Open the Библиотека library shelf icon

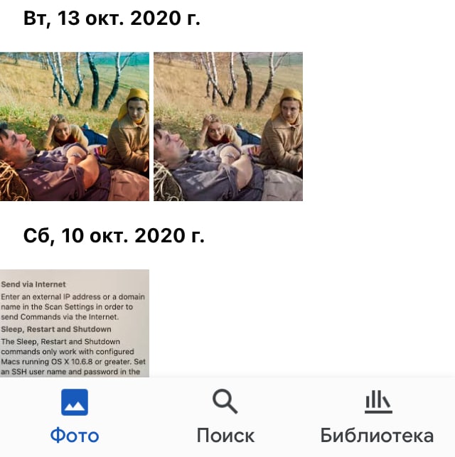coord(378,402)
